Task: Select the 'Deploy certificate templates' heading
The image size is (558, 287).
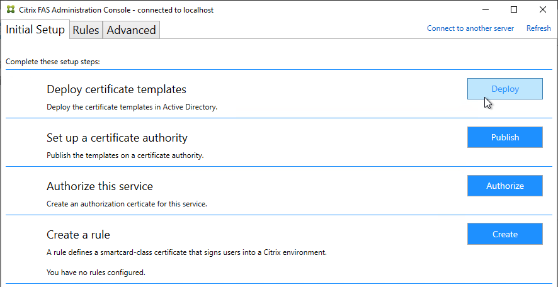Action: tap(117, 89)
